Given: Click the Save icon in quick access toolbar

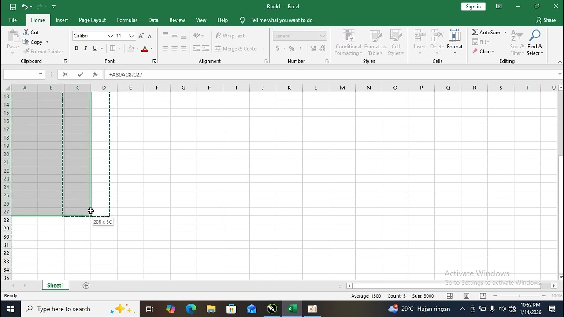Looking at the screenshot, I should [13, 7].
